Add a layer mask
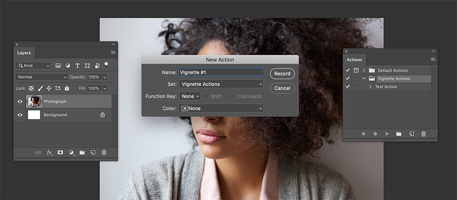This screenshot has height=200, width=457. point(60,152)
